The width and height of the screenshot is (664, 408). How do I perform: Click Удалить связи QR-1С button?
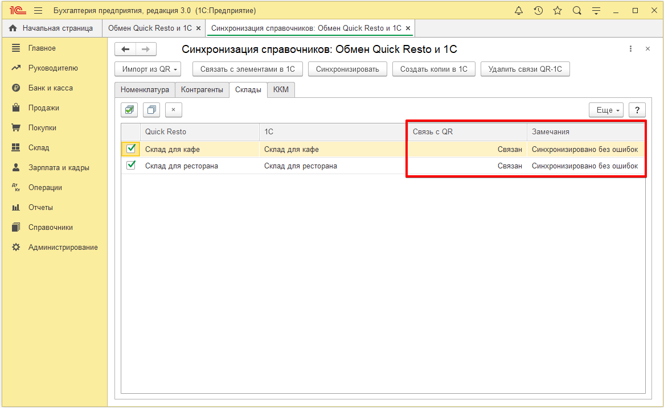pyautogui.click(x=525, y=69)
